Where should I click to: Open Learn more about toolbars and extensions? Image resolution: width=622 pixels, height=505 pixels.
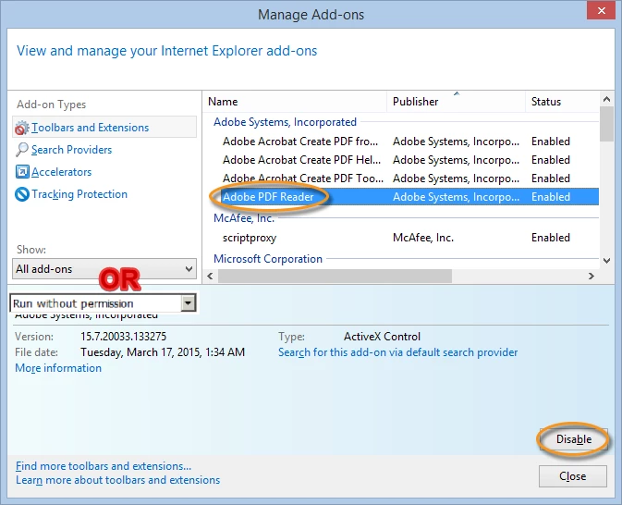coord(117,480)
